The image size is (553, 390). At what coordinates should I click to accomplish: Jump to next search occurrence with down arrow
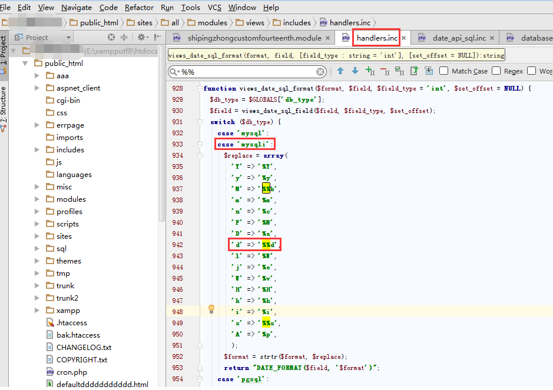355,71
